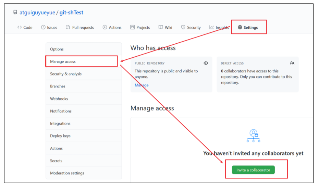Switch to the Security tab
This screenshot has height=187, width=319.
tap(191, 27)
